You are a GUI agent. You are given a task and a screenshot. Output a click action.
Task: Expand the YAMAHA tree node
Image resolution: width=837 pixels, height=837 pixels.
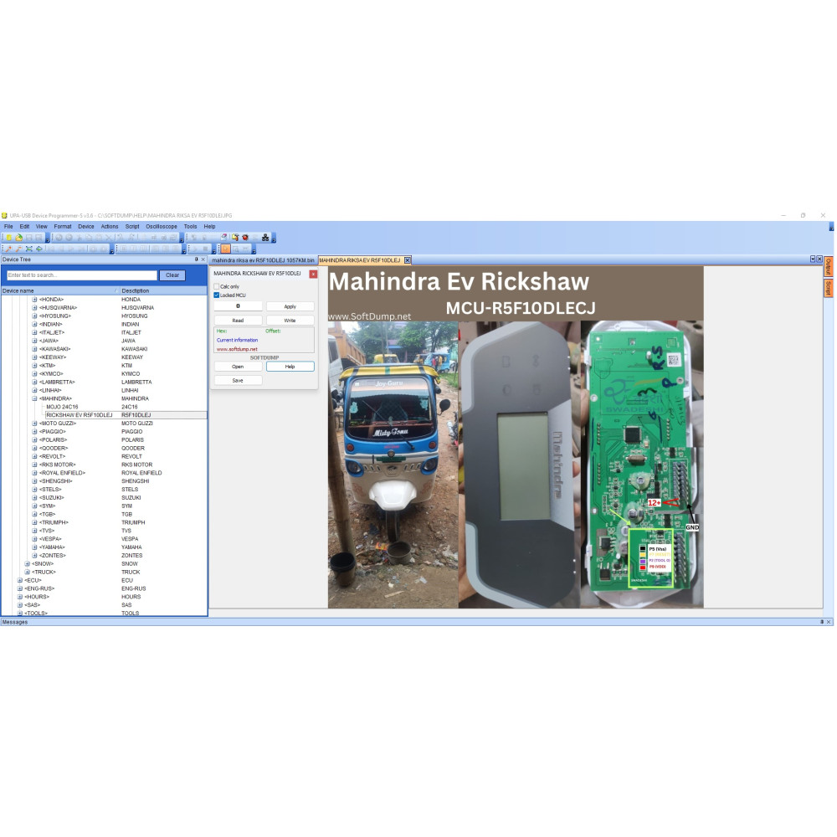pos(34,547)
